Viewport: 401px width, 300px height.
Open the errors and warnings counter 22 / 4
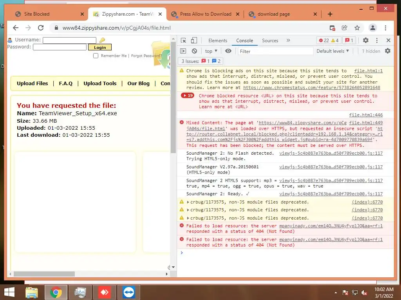tap(329, 40)
